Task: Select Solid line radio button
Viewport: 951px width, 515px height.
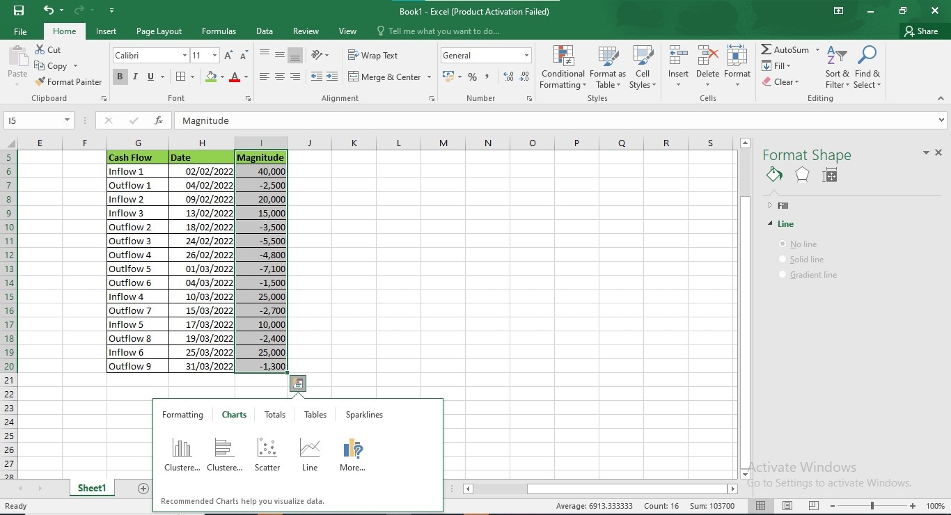Action: coord(783,260)
